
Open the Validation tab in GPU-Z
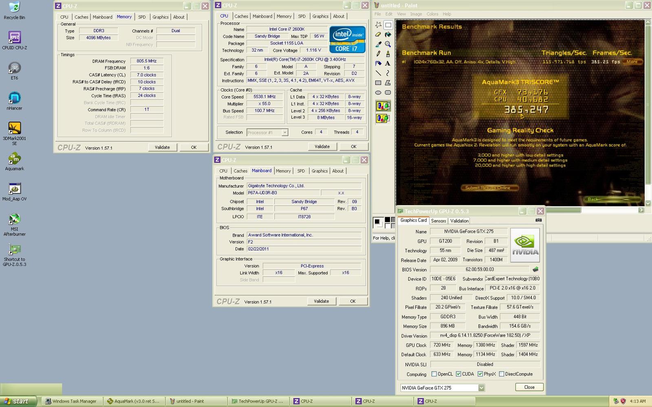pos(459,221)
